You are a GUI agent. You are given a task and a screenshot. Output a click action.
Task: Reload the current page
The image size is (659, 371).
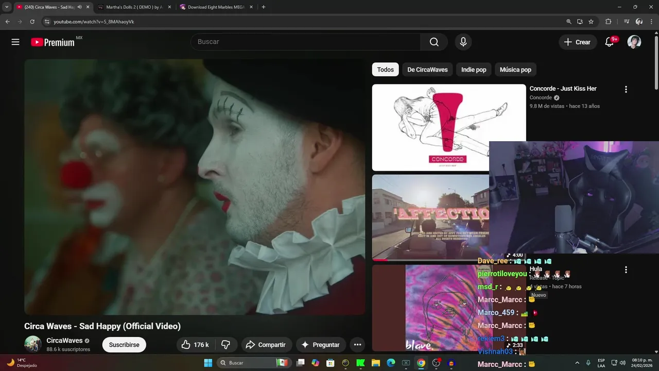[32, 22]
